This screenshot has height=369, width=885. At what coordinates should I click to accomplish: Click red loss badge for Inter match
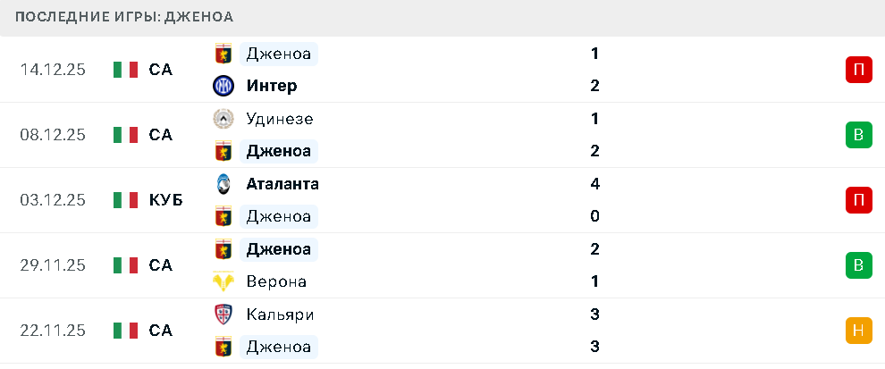pos(858,70)
